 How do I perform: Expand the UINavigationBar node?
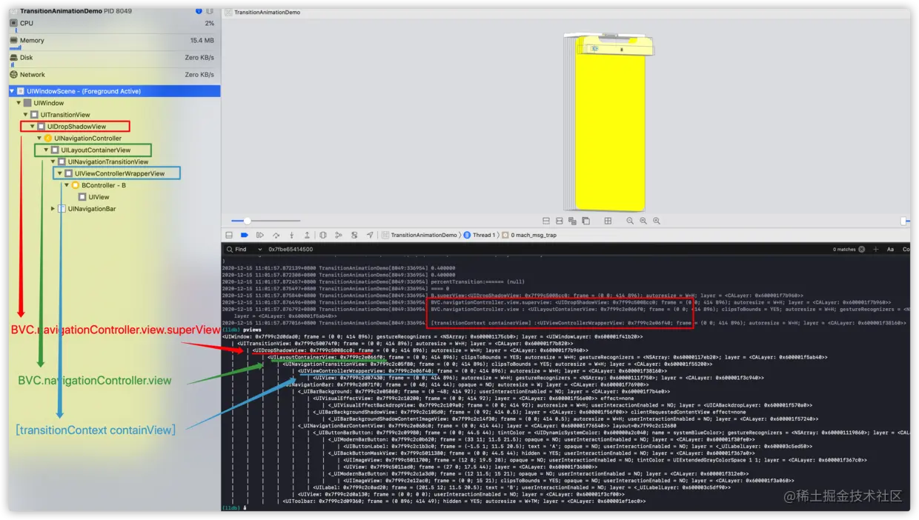53,209
